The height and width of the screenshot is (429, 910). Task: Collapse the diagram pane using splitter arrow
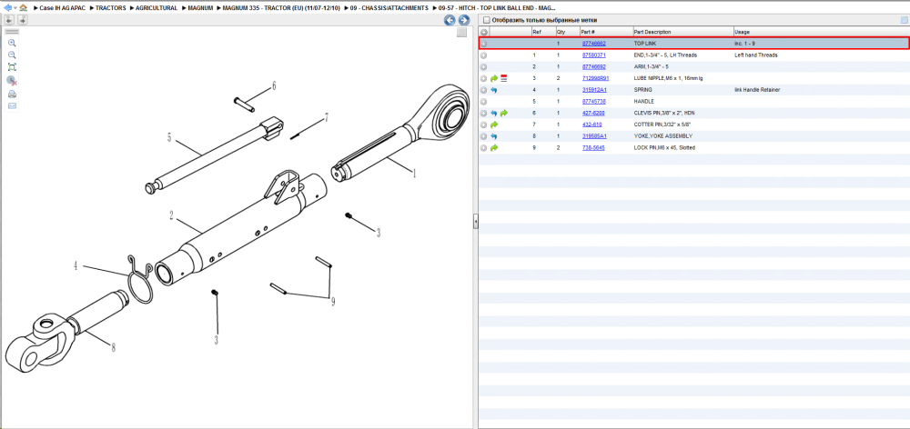click(x=476, y=221)
